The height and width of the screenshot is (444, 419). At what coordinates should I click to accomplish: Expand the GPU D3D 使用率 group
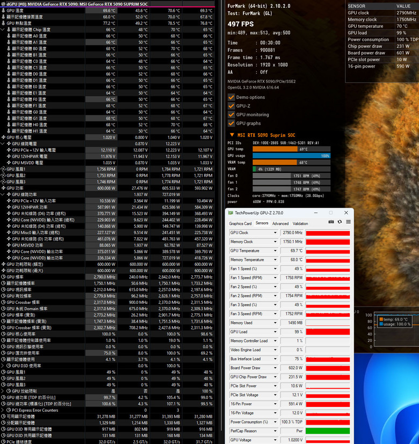point(3,366)
